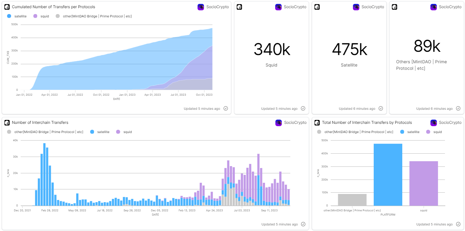465x231 pixels.
Task: Click the checkmark status icon on the Others 89k card
Action: tap(458, 108)
